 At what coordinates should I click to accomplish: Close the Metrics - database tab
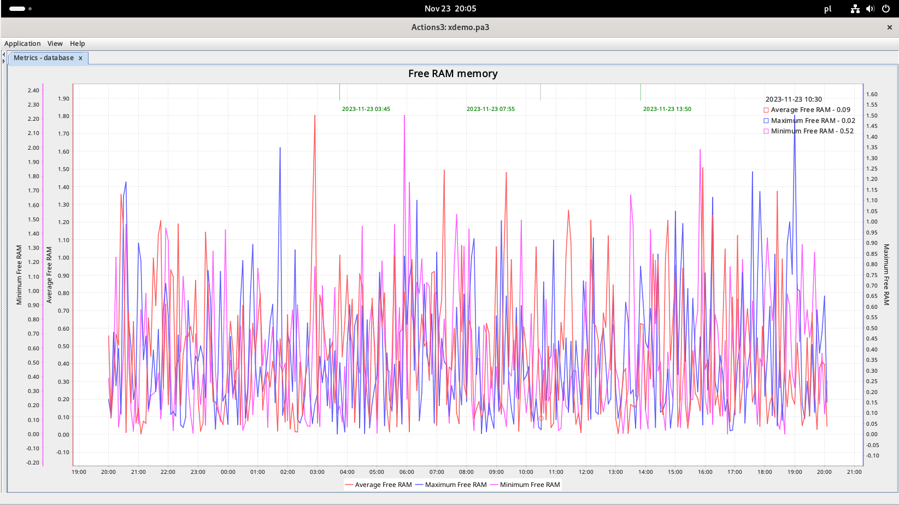(80, 58)
